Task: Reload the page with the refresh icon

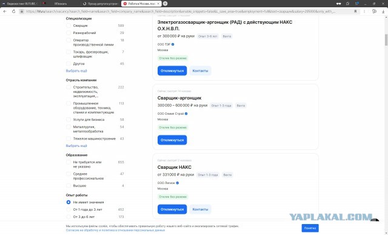Action: (x=13, y=12)
